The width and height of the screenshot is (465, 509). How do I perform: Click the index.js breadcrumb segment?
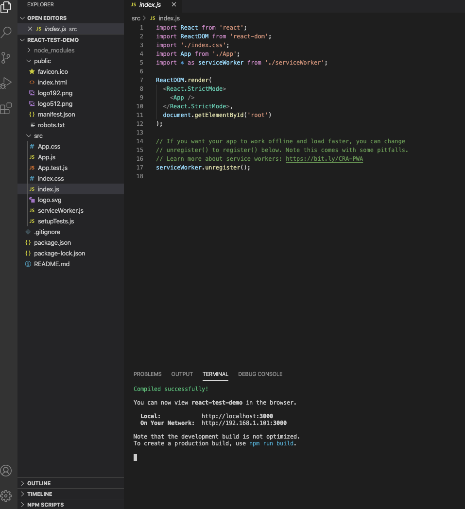click(x=169, y=18)
